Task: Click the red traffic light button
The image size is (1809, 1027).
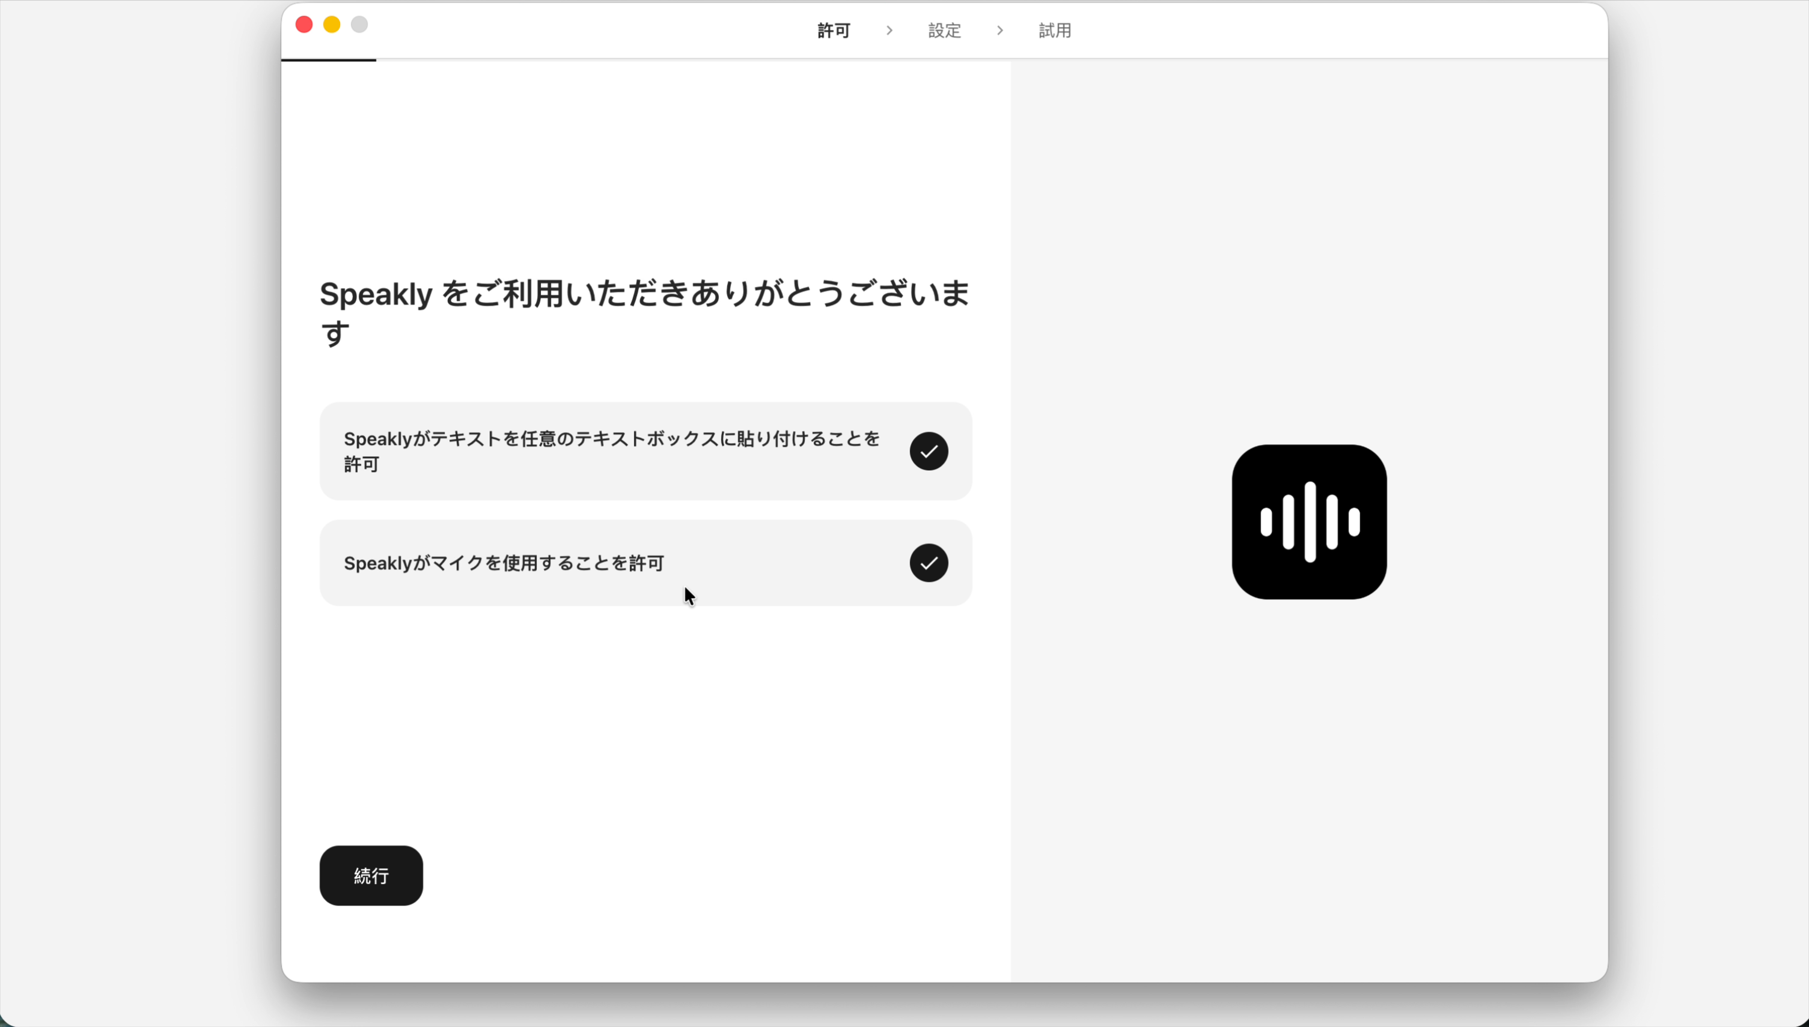Action: [304, 24]
